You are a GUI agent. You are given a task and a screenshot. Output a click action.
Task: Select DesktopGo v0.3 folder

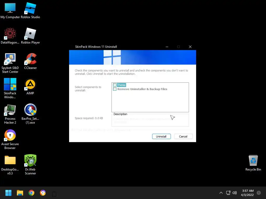pos(10,165)
